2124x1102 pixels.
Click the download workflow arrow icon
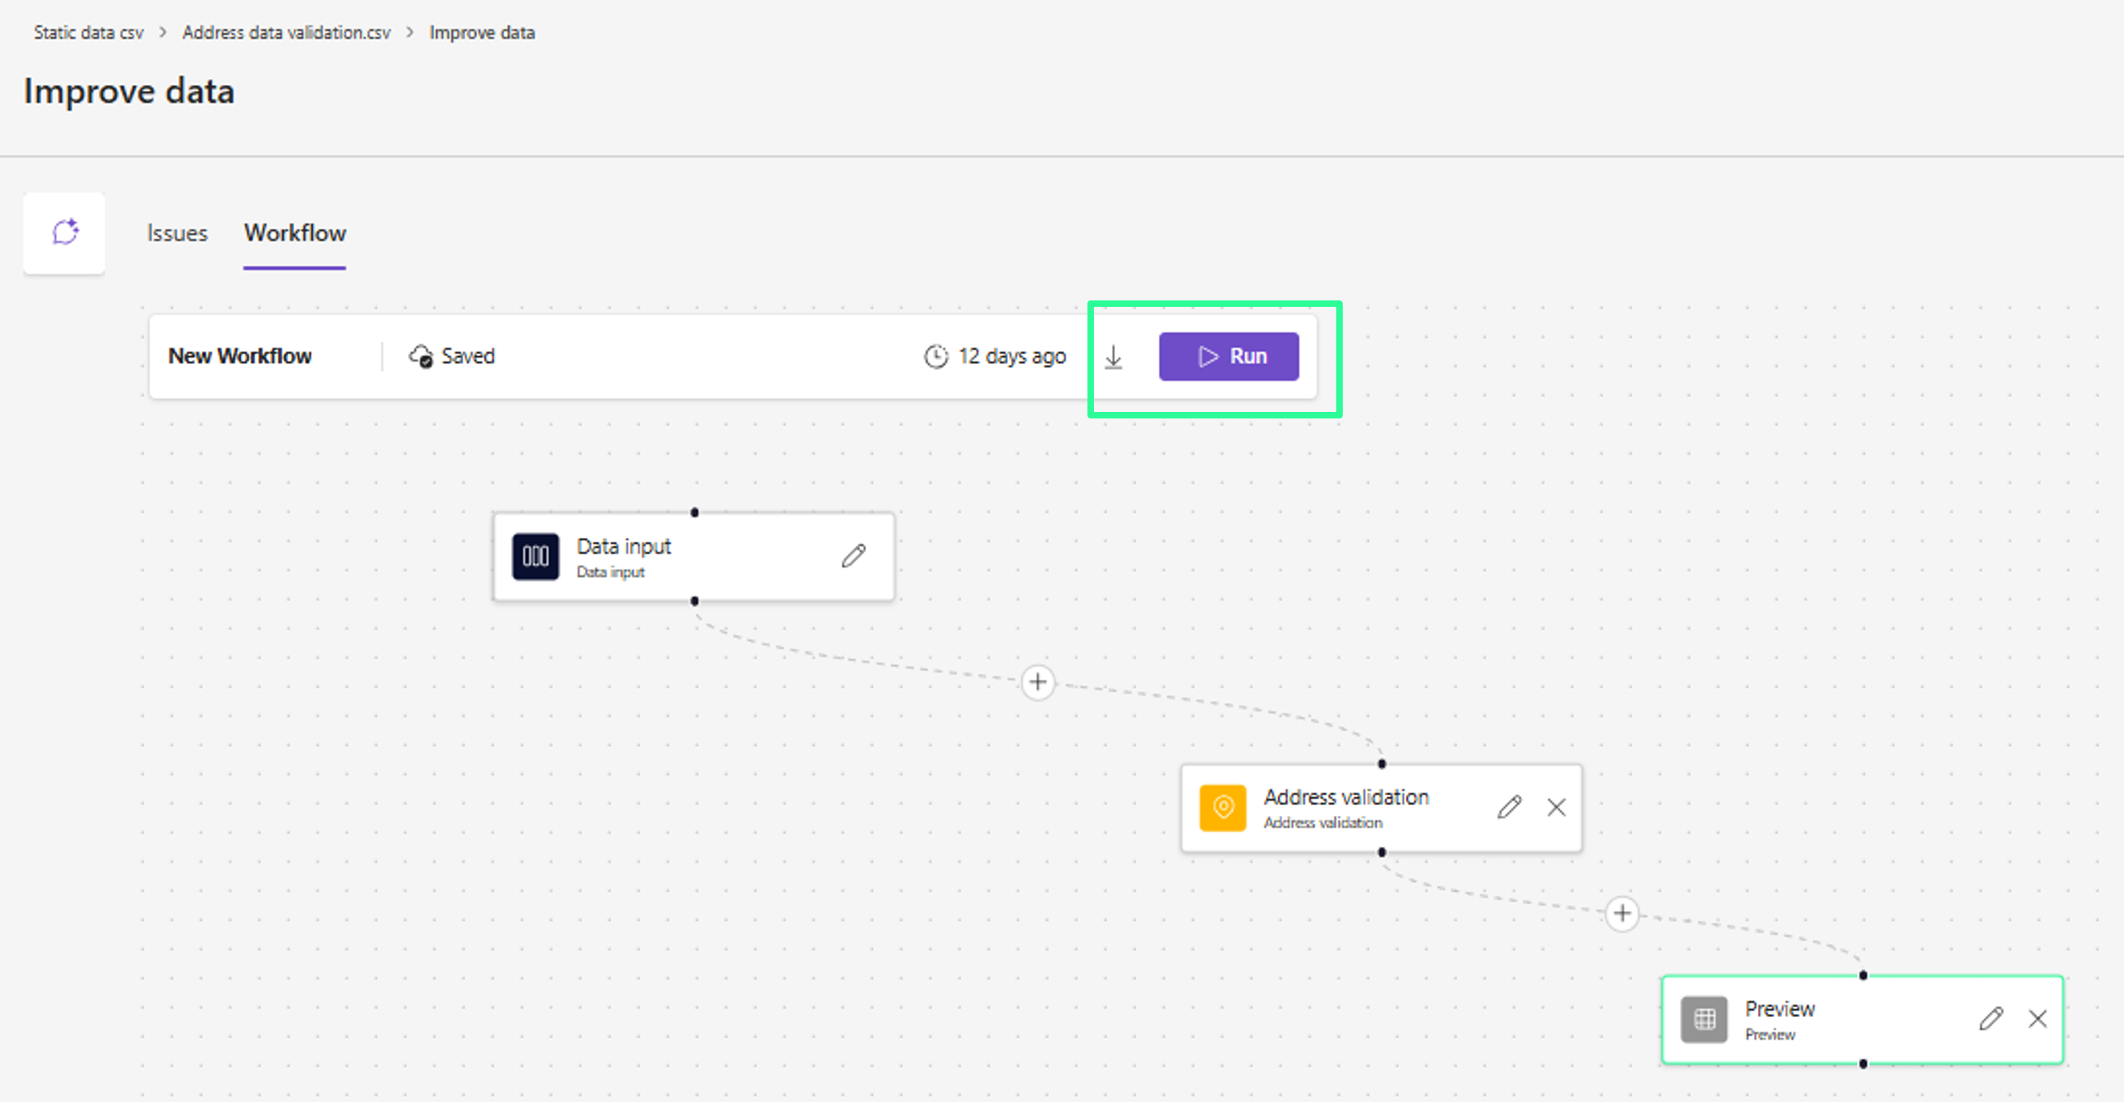coord(1113,357)
